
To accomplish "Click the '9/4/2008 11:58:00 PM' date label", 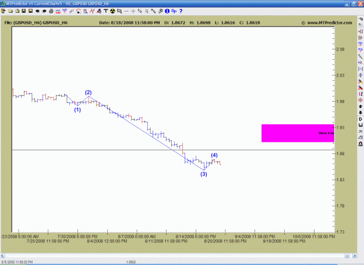I will pyautogui.click(x=255, y=237).
